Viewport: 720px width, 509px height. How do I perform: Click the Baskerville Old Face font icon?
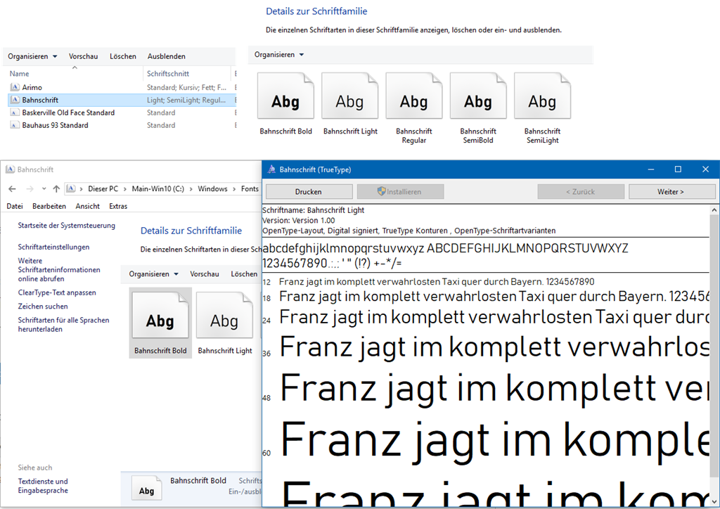[x=15, y=112]
